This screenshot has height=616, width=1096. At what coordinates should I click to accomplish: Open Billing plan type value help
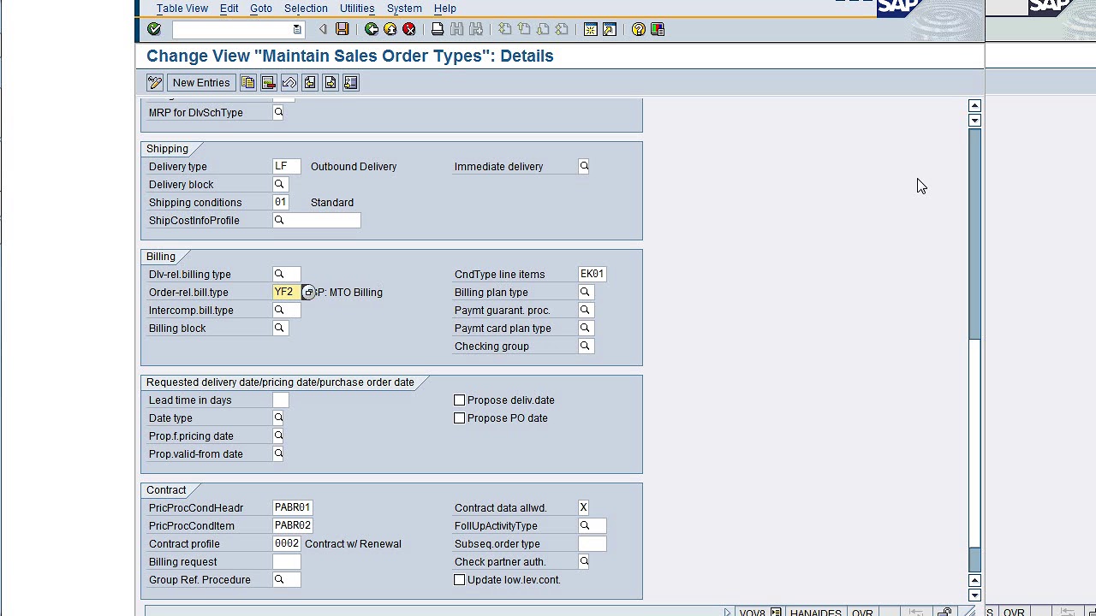(x=585, y=292)
